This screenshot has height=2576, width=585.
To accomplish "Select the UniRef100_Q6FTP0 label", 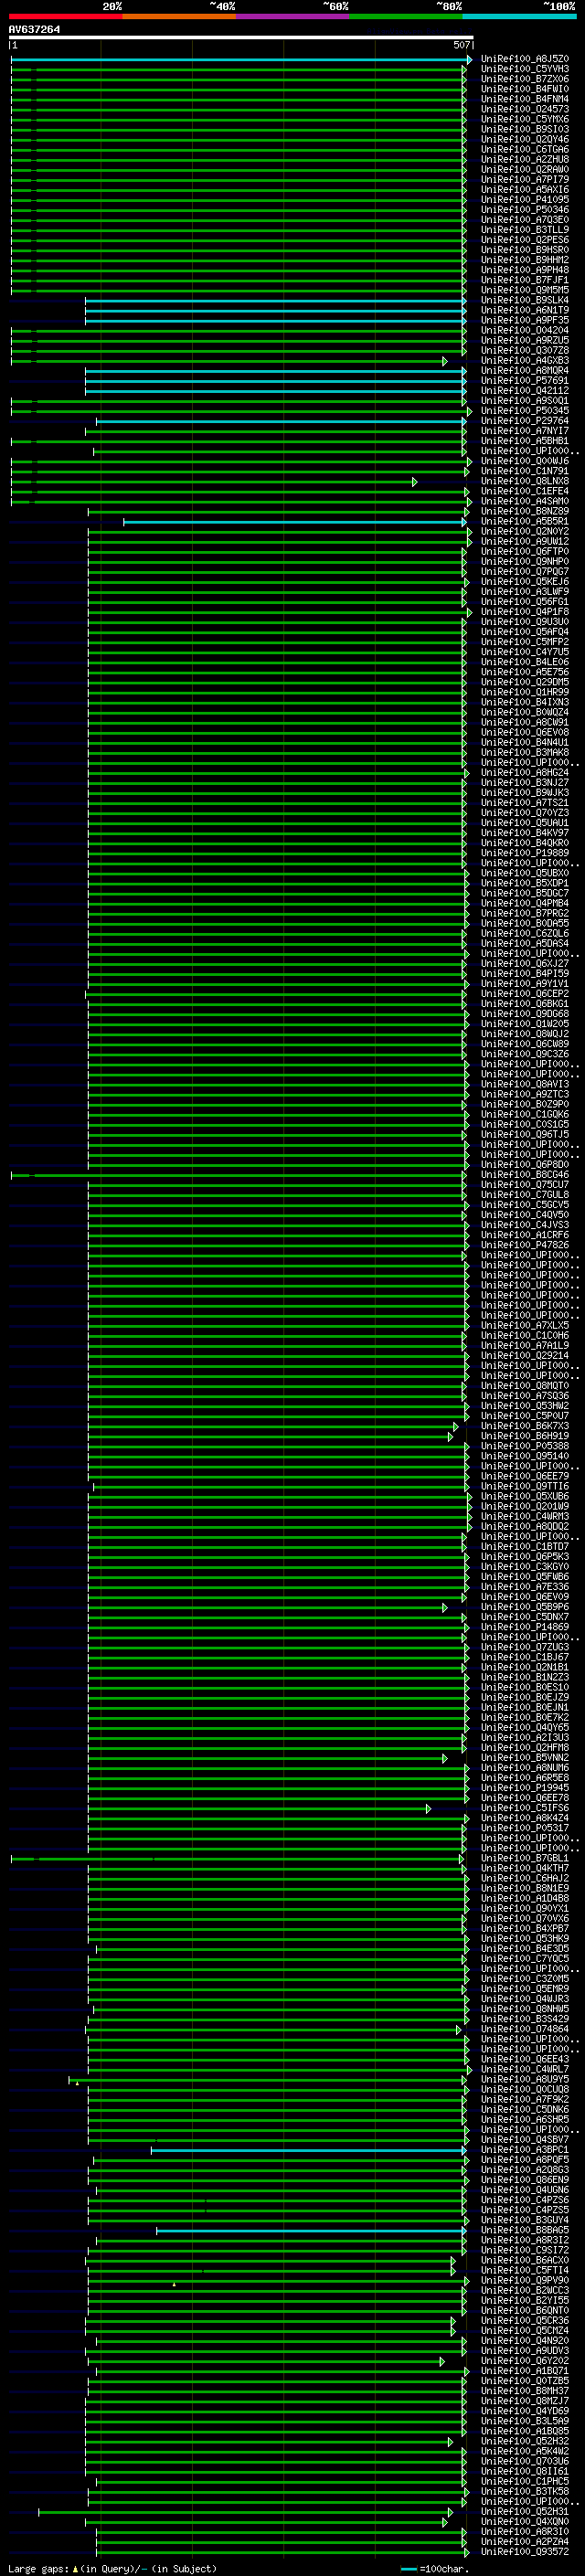I will (x=525, y=551).
